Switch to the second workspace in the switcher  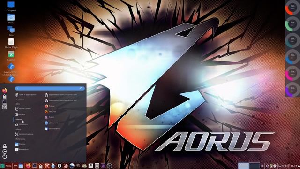[255, 166]
